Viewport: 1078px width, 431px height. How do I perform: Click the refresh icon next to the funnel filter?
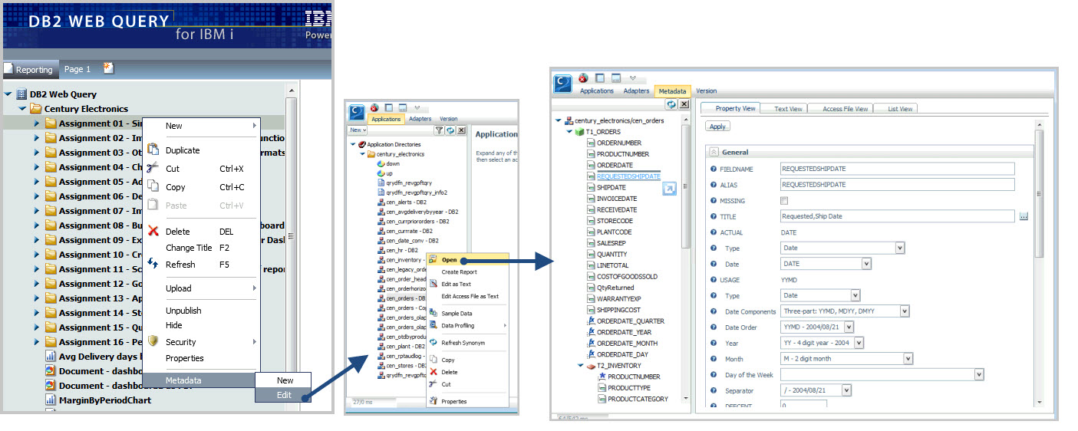click(x=450, y=131)
